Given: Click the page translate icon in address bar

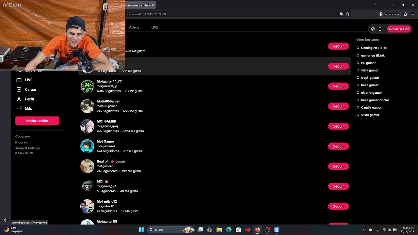Looking at the screenshot, I should pos(341,14).
